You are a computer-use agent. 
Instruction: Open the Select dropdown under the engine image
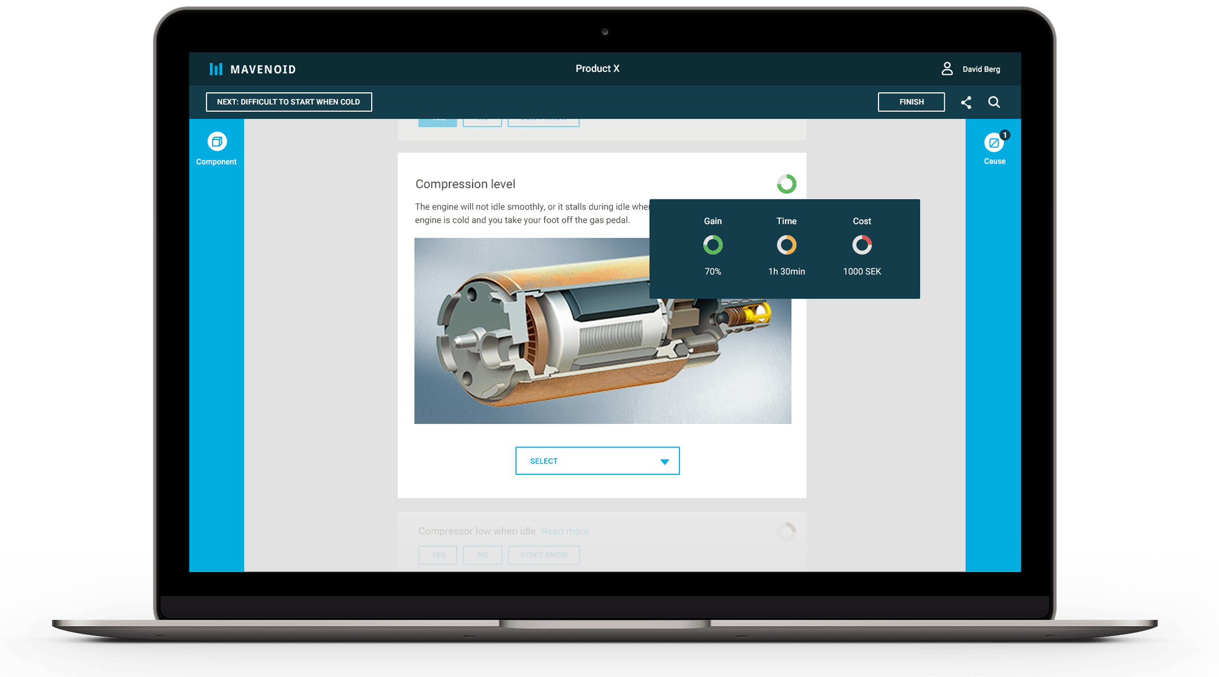point(597,461)
